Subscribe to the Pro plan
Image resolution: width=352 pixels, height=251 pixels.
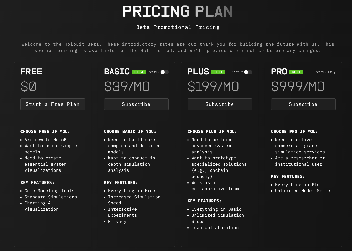(x=303, y=104)
